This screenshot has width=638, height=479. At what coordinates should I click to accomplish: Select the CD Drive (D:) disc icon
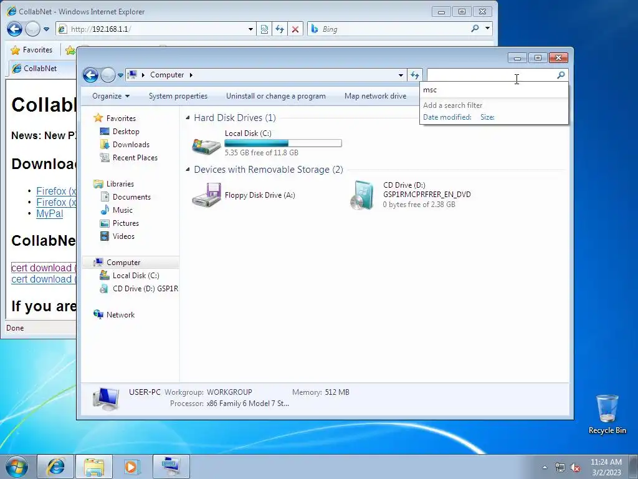point(361,195)
